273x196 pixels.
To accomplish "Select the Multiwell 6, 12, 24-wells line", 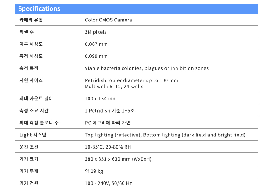I will (114, 87).
